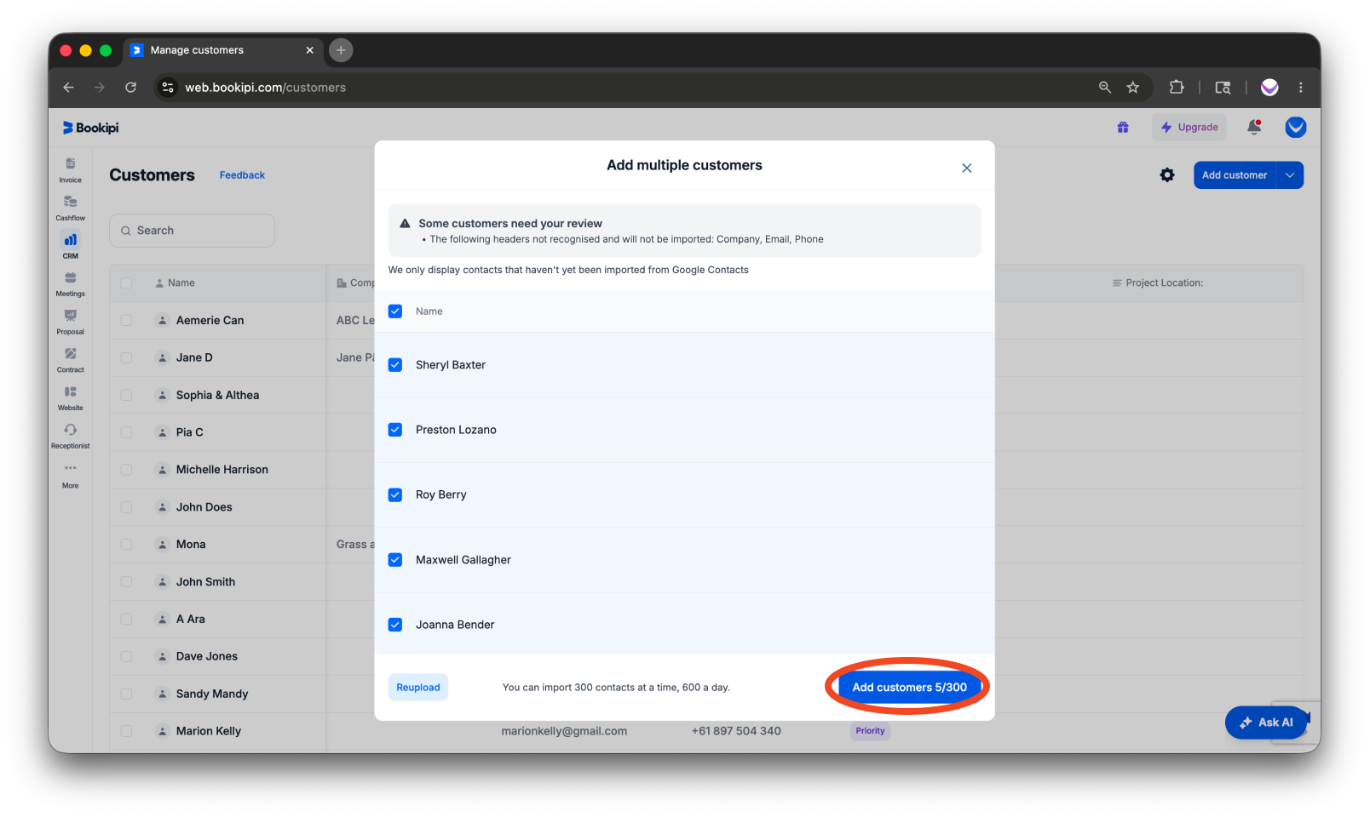Click the Add customer button

point(1235,175)
